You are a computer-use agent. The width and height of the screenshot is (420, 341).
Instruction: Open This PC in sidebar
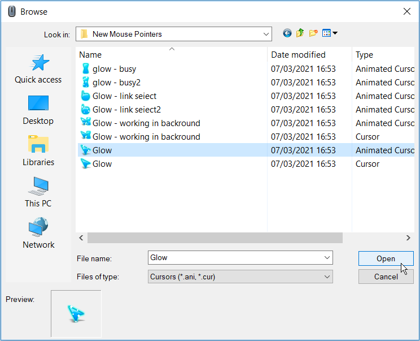click(38, 192)
